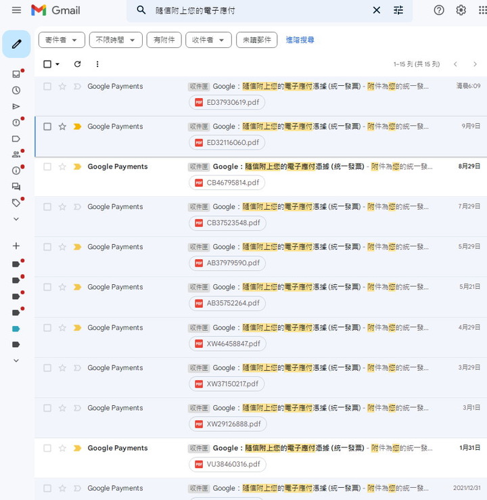Image resolution: width=487 pixels, height=500 pixels.
Task: Toggle the 有附件 filter chip
Action: pos(164,40)
